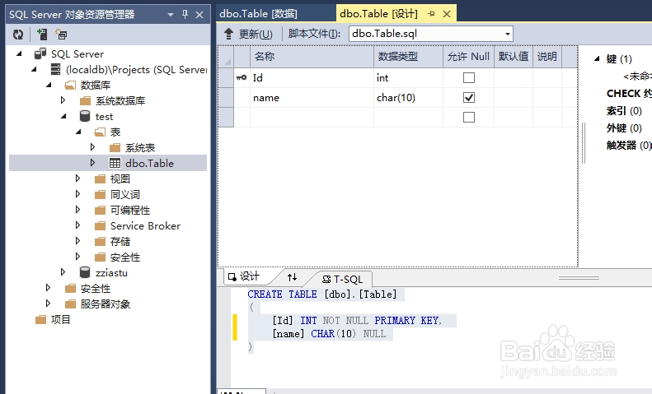This screenshot has height=394, width=652.
Task: Collapse the SQL Server root node
Action: (x=19, y=53)
